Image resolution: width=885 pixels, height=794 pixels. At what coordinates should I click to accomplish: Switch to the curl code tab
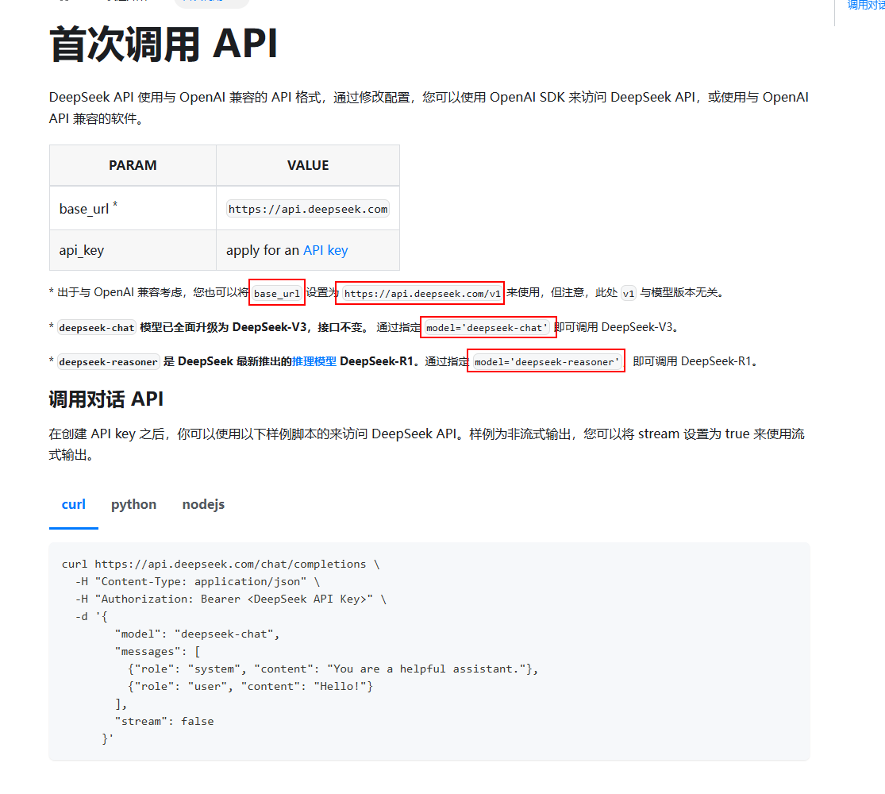pyautogui.click(x=73, y=504)
